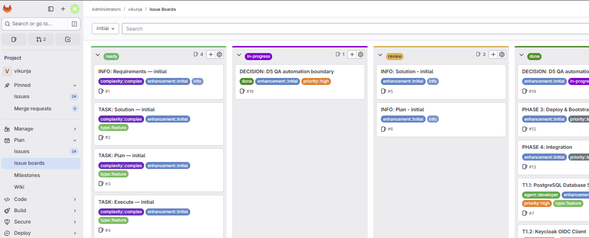Image resolution: width=589 pixels, height=238 pixels.
Task: Open Search or go to box
Action: tap(41, 23)
